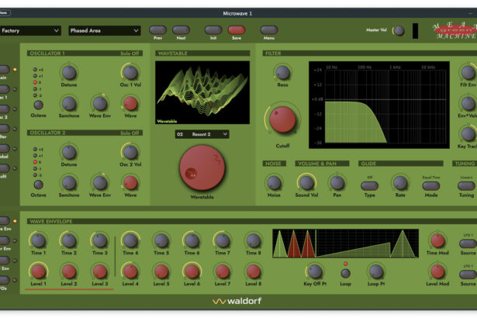Click Oscillator 2 Wave Env knob
Screen dimensions: 477x318
100,183
